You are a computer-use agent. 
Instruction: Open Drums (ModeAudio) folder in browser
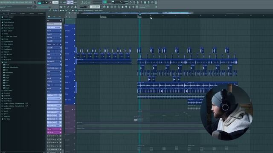point(11,67)
